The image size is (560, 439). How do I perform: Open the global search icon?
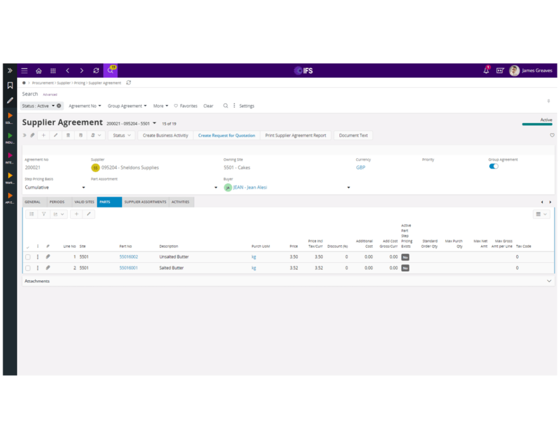click(110, 71)
